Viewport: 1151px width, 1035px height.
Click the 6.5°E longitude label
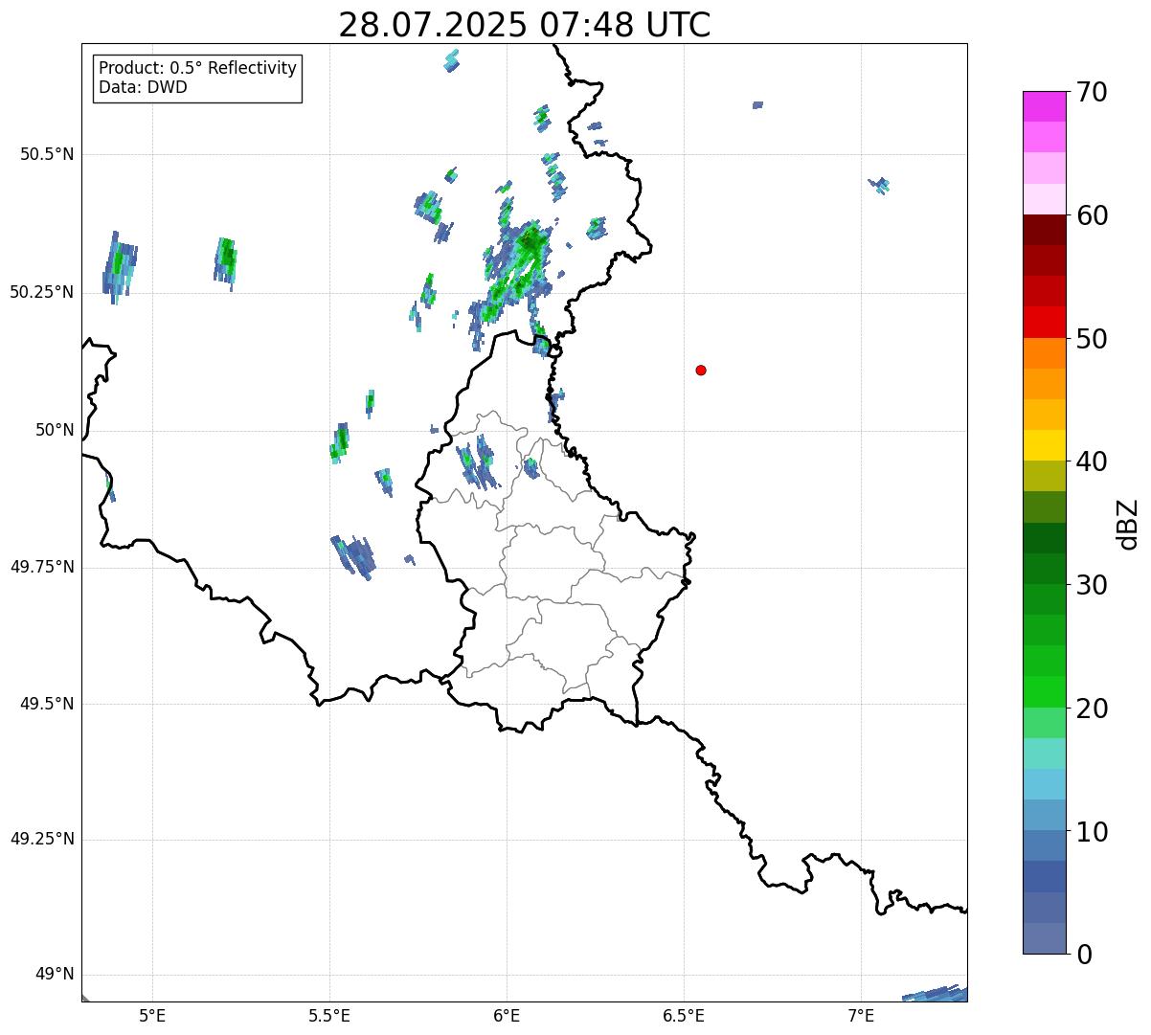pos(684,1016)
